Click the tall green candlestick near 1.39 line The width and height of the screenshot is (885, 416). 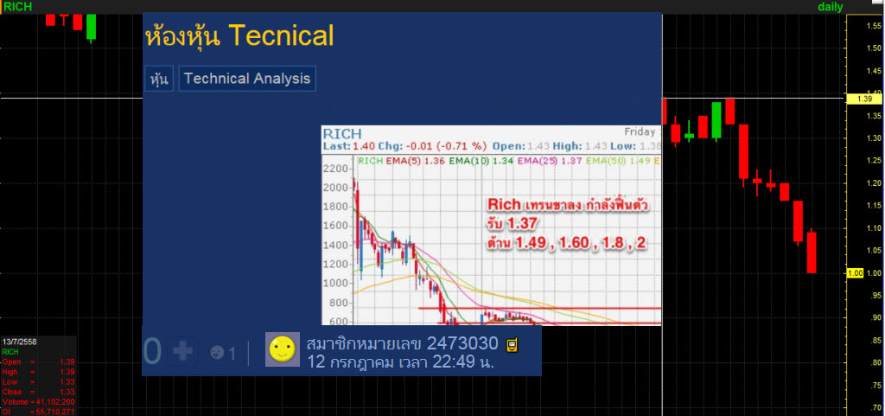pyautogui.click(x=716, y=121)
